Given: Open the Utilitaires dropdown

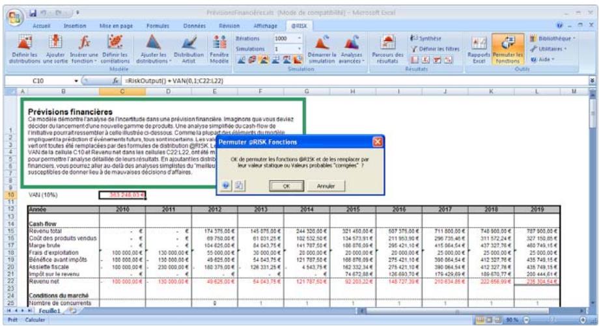Looking at the screenshot, I should click(x=549, y=49).
